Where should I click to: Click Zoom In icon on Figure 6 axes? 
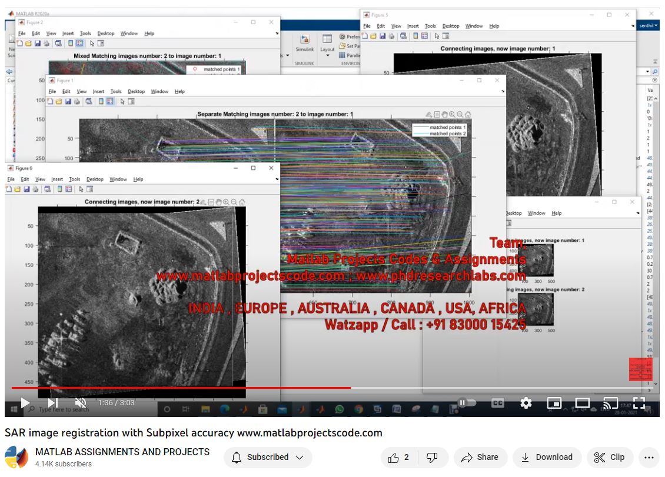[x=226, y=202]
